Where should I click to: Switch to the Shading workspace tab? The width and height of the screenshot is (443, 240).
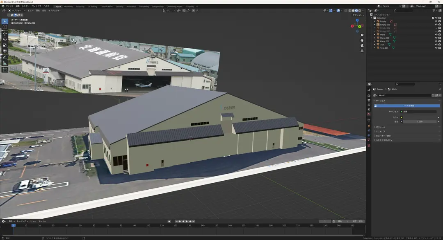point(119,7)
